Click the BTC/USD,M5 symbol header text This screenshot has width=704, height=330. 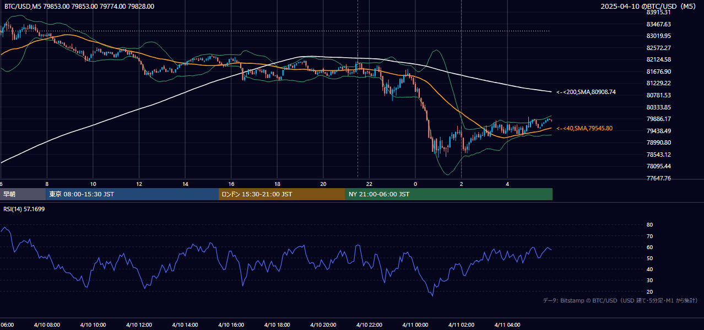tap(78, 7)
